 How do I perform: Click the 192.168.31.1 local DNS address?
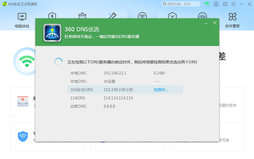coord(115,73)
